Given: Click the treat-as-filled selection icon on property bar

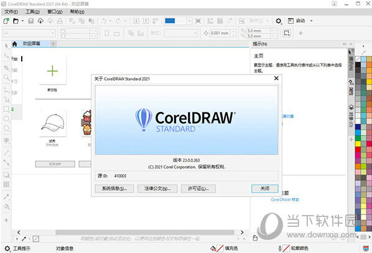Looking at the screenshot, I should [287, 33].
